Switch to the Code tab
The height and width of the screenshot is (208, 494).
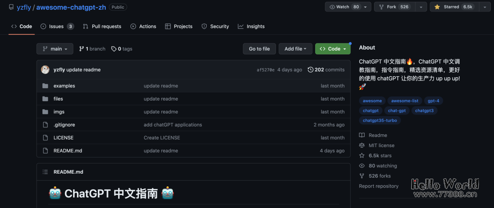coord(22,27)
